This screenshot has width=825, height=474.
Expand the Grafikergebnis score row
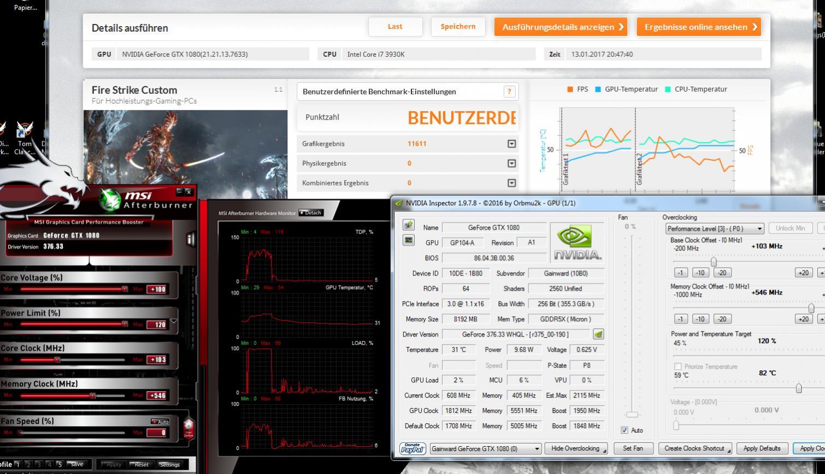click(x=511, y=143)
